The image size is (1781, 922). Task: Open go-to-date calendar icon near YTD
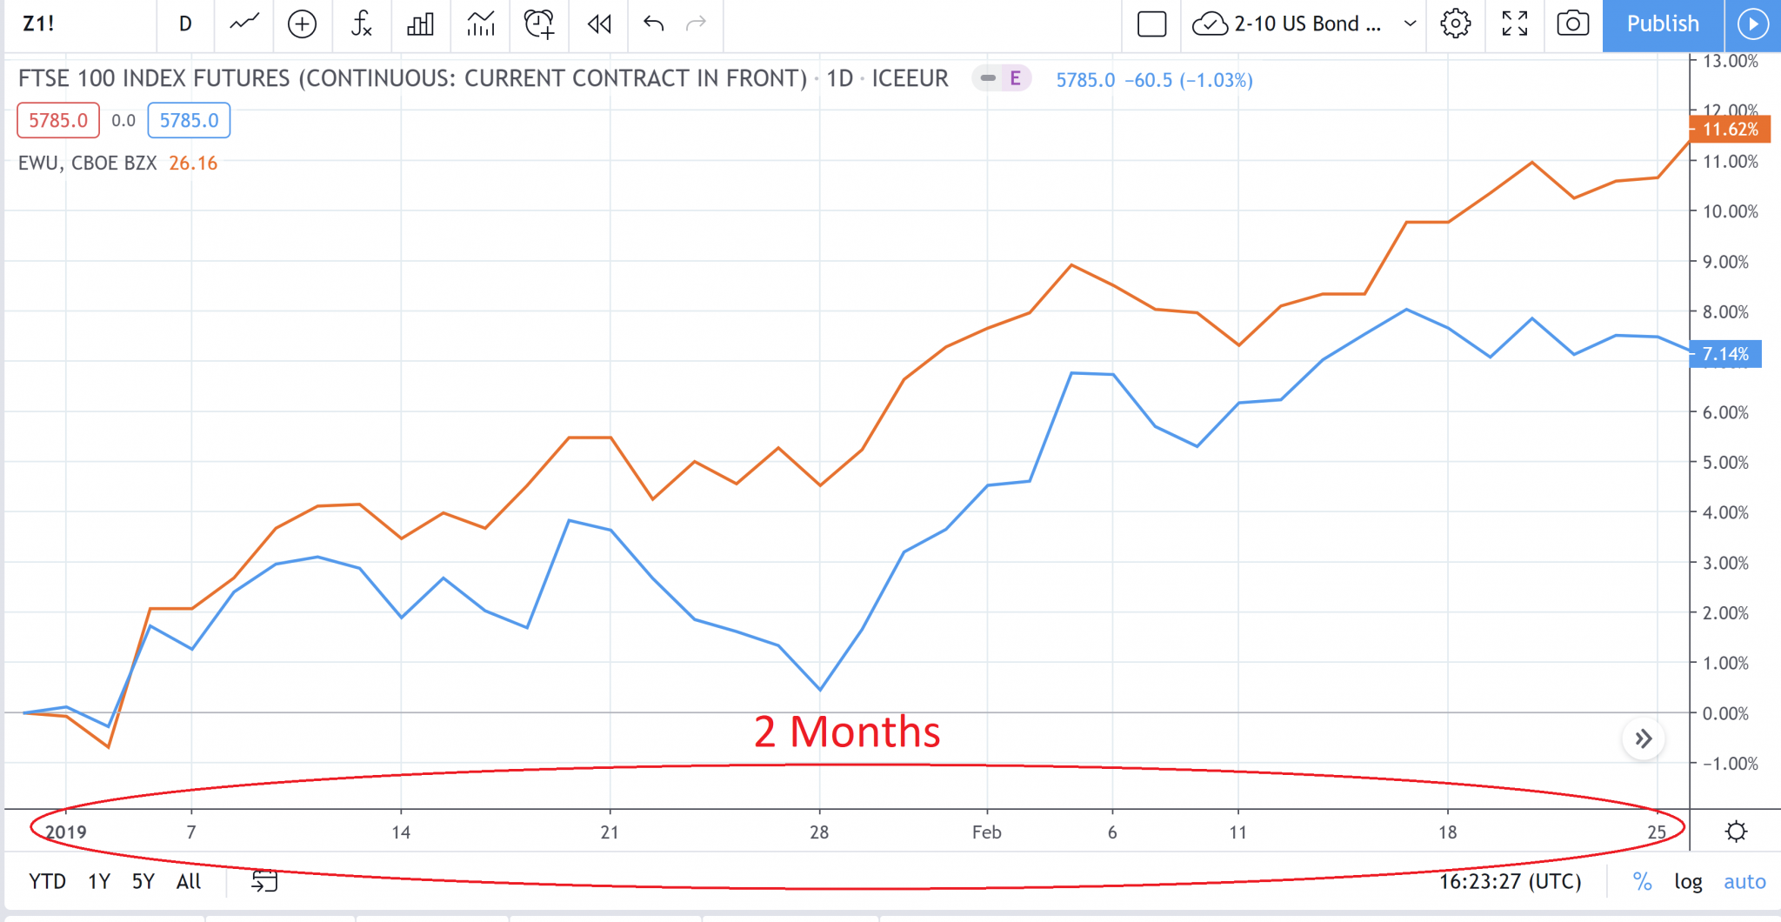tap(265, 881)
